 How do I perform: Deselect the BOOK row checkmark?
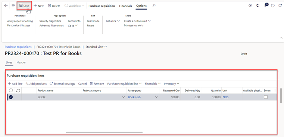point(11,97)
